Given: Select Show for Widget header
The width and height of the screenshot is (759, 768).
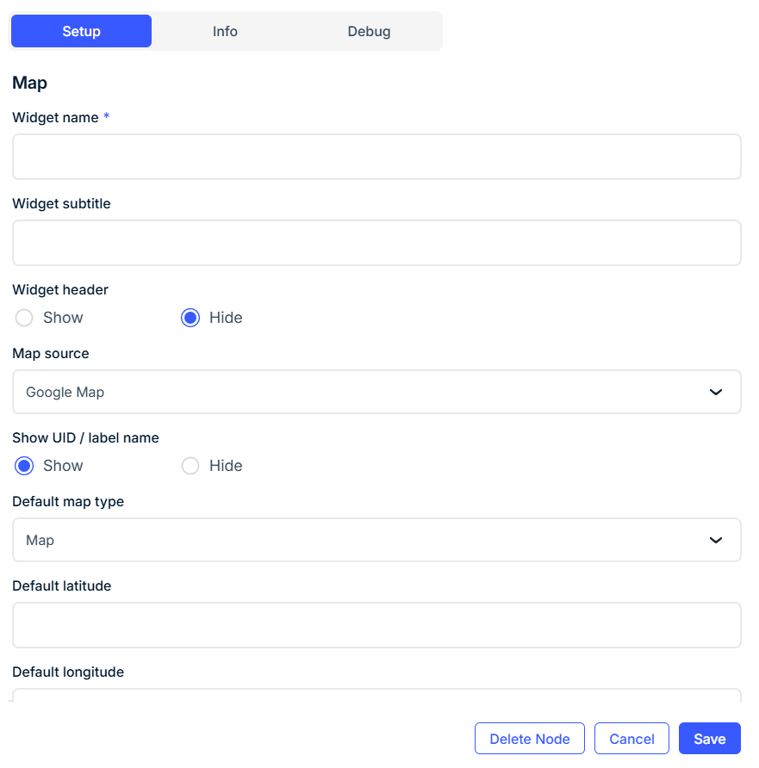Looking at the screenshot, I should pyautogui.click(x=24, y=318).
